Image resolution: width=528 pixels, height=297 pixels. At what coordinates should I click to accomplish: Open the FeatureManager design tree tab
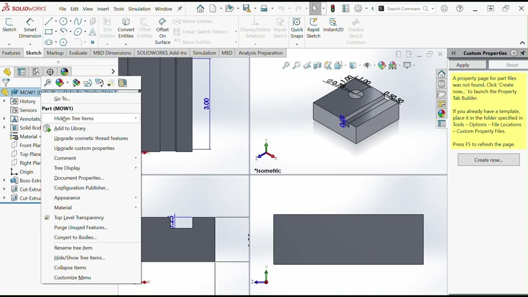pyautogui.click(x=7, y=72)
